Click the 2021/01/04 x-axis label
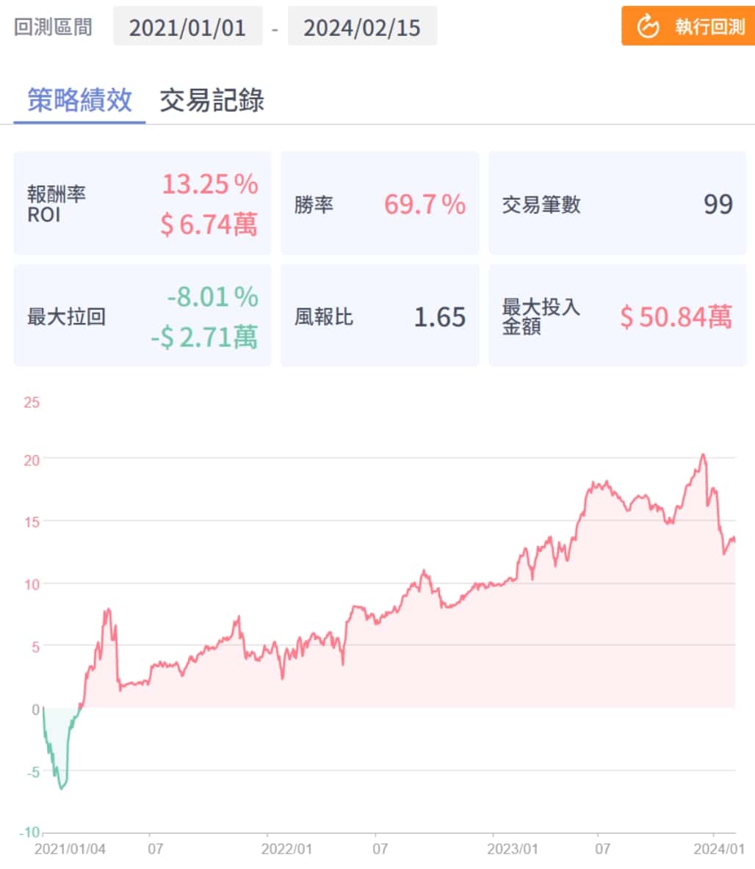 pos(70,849)
